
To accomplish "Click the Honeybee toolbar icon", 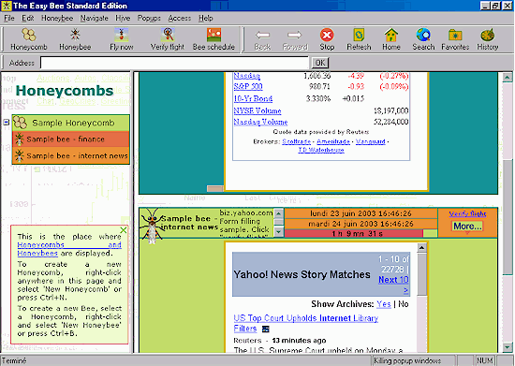I will pyautogui.click(x=75, y=39).
